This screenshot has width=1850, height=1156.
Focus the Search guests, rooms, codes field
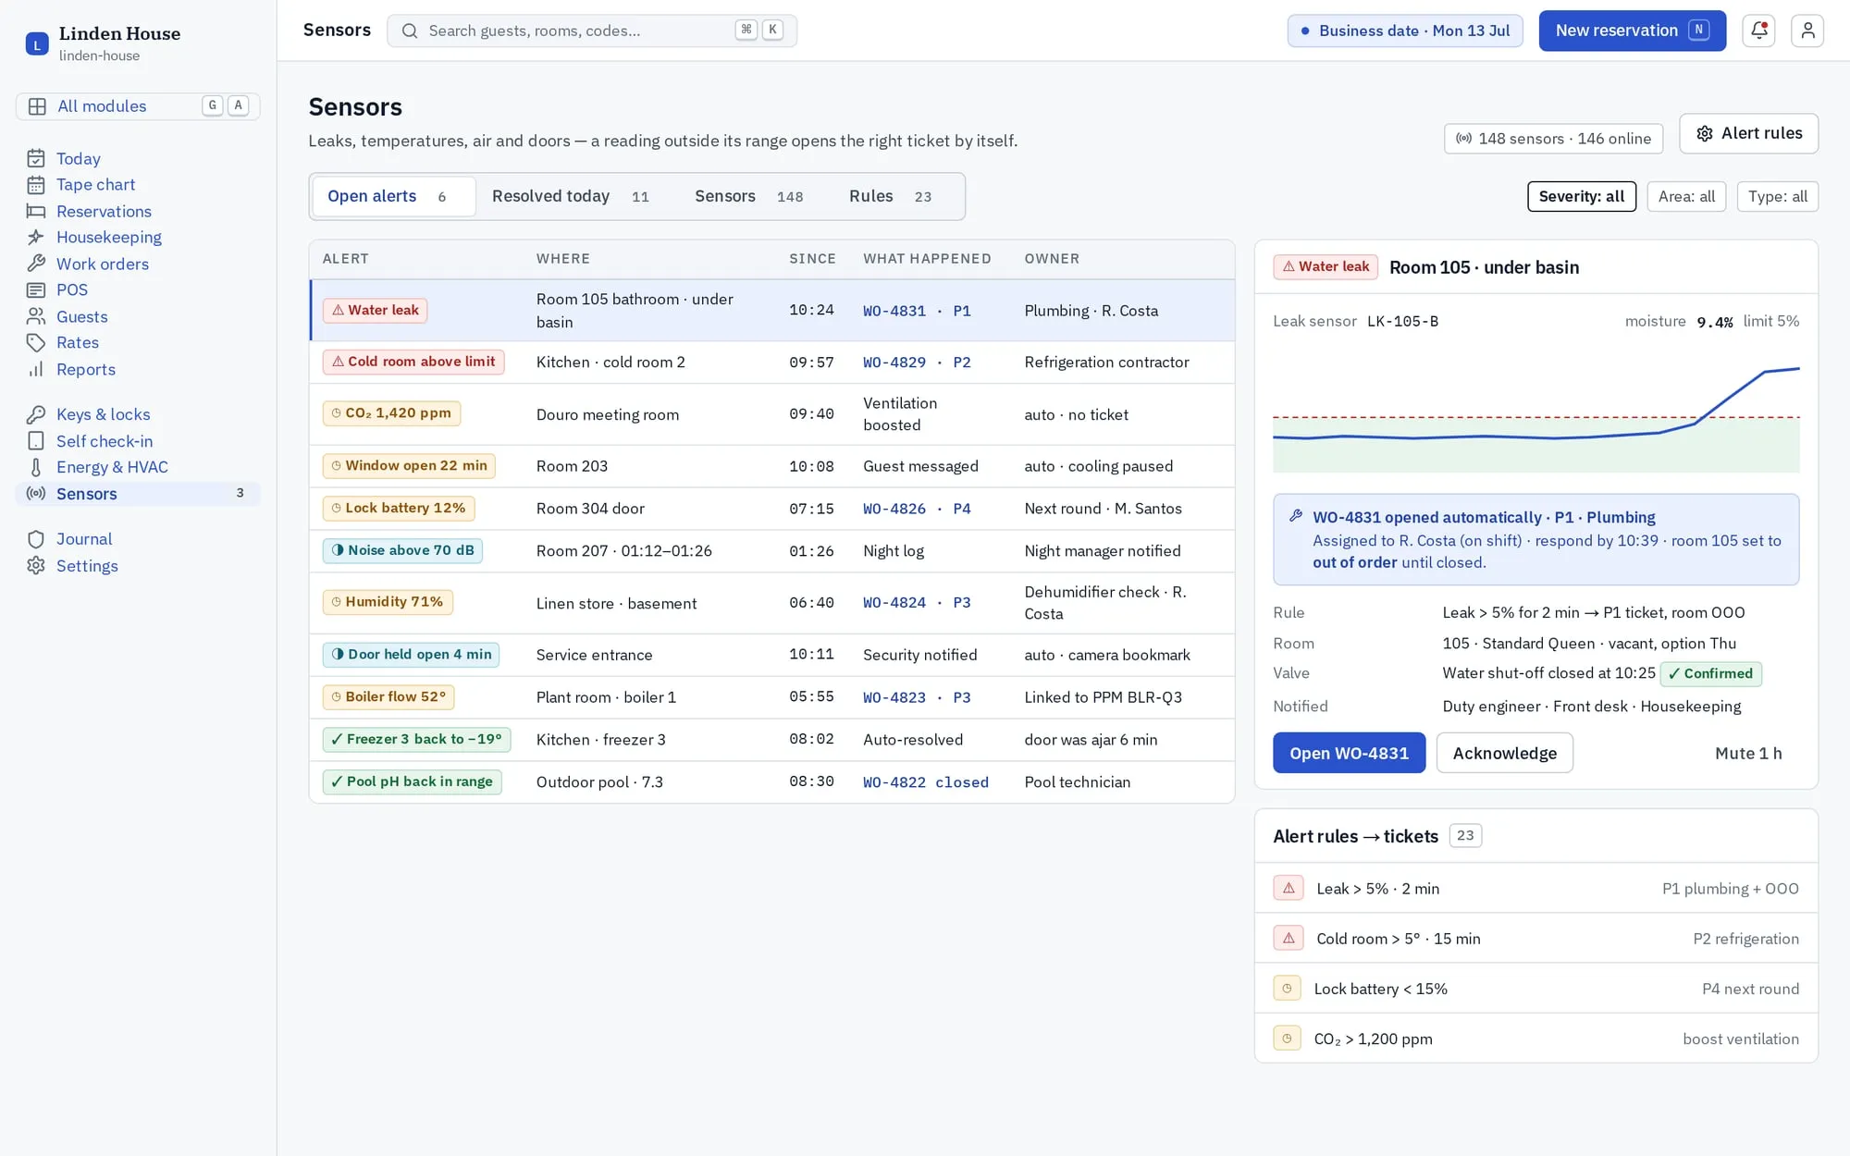(x=592, y=31)
